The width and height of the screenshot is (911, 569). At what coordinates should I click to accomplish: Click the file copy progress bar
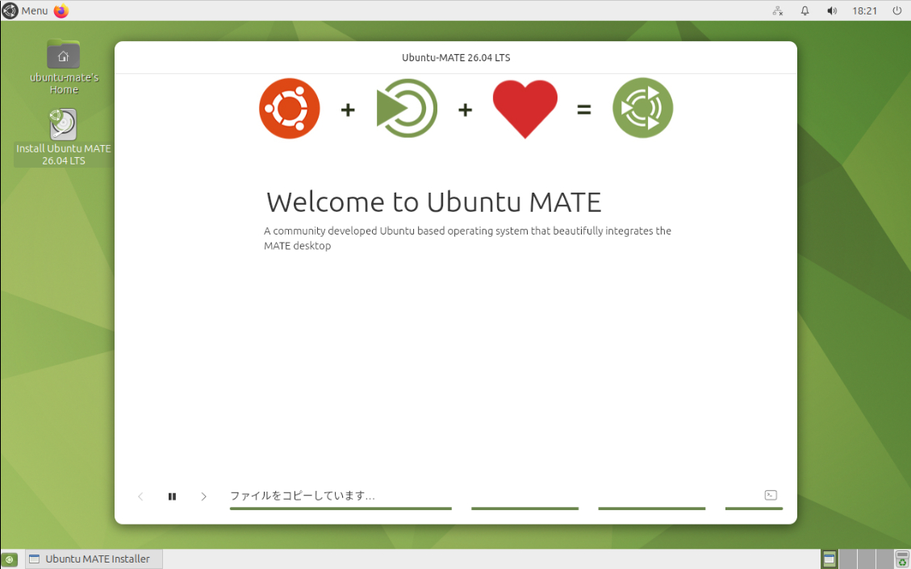pos(340,509)
